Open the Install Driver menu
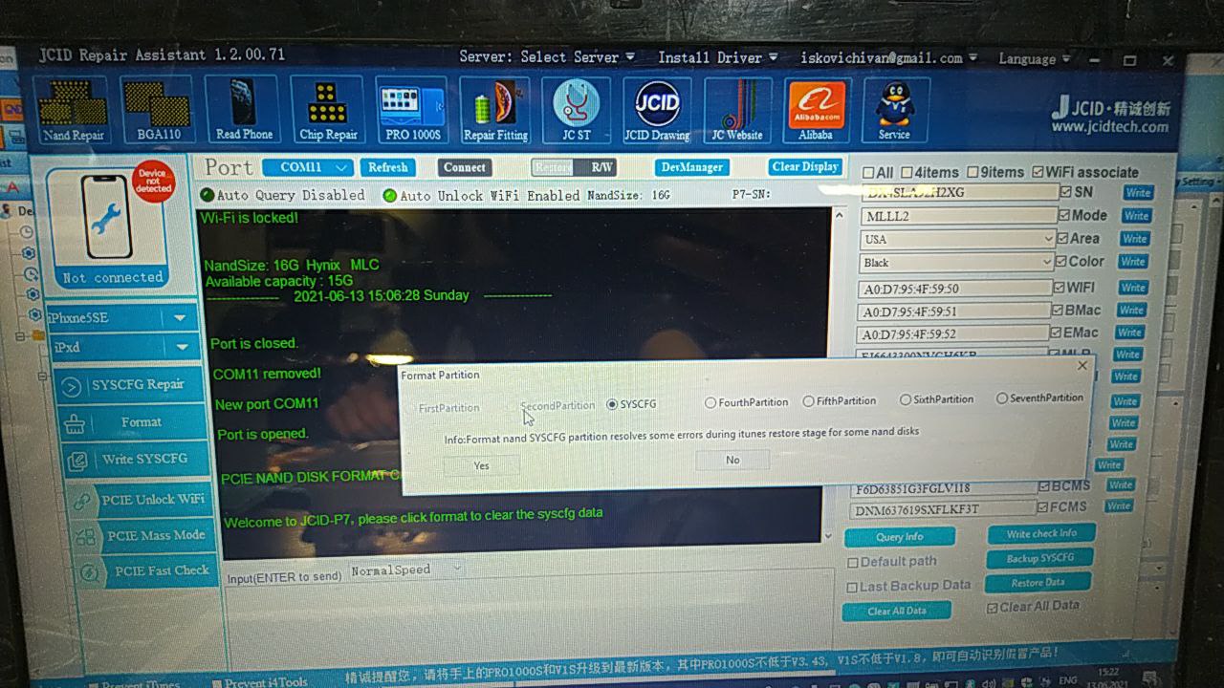The height and width of the screenshot is (688, 1224). pos(718,57)
